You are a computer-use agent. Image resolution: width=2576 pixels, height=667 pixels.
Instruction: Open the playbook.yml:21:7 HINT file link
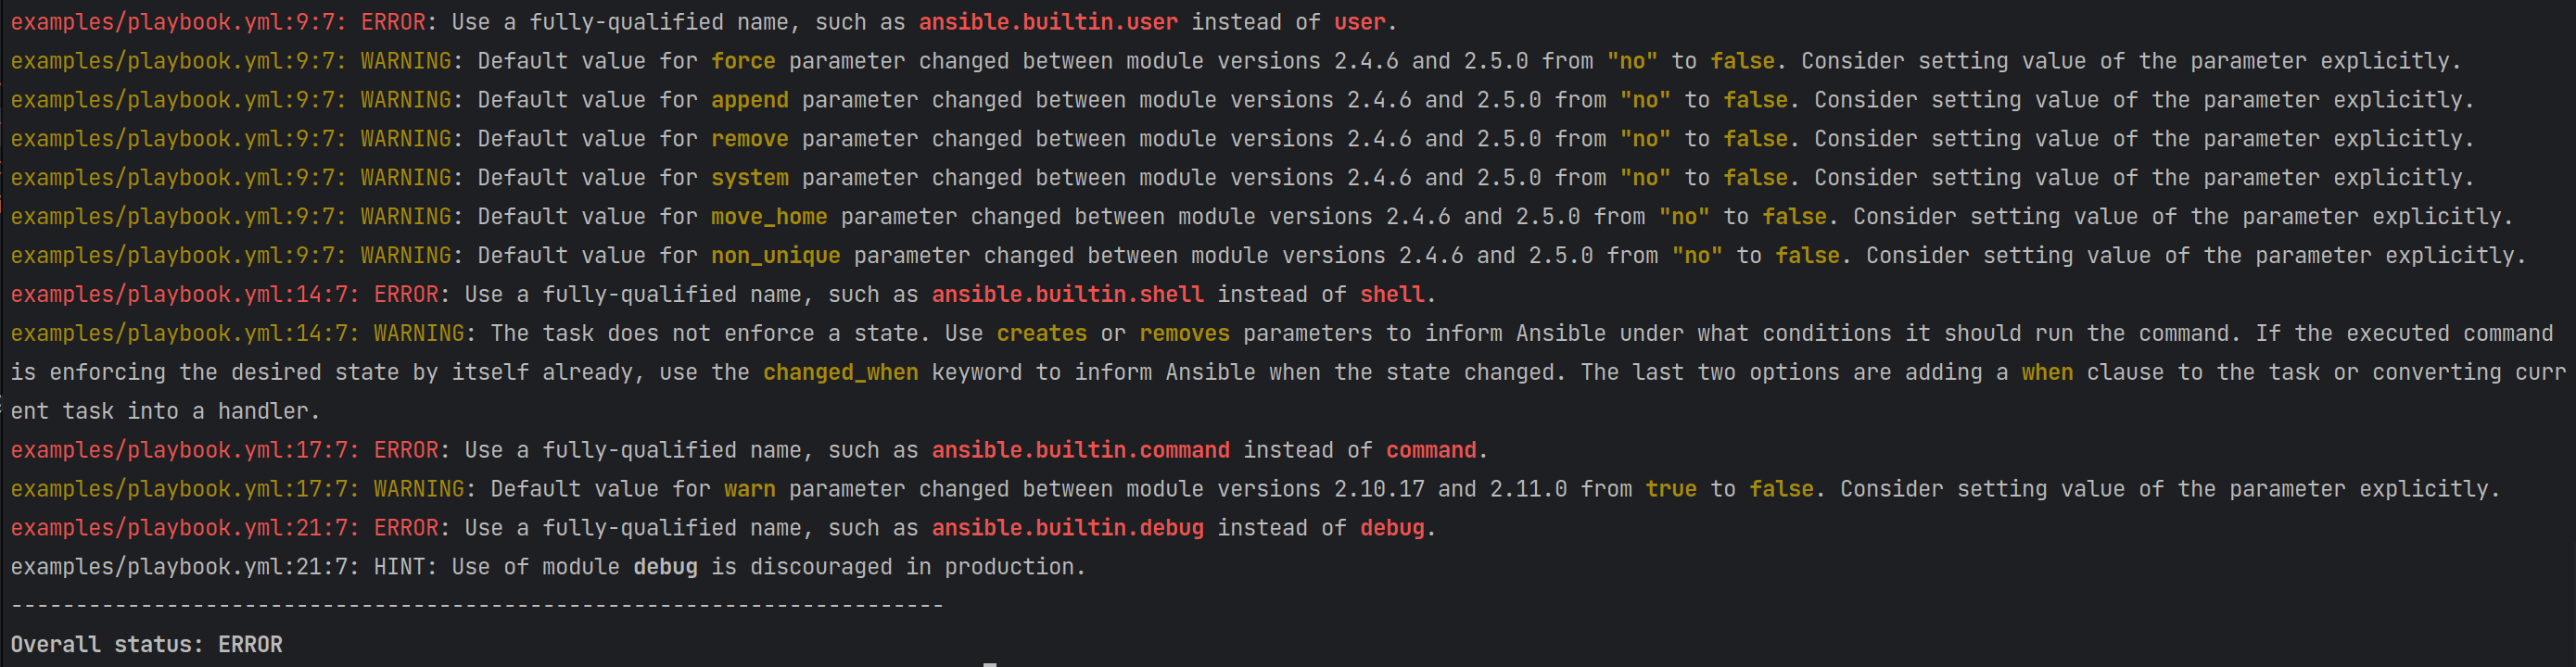pos(183,567)
